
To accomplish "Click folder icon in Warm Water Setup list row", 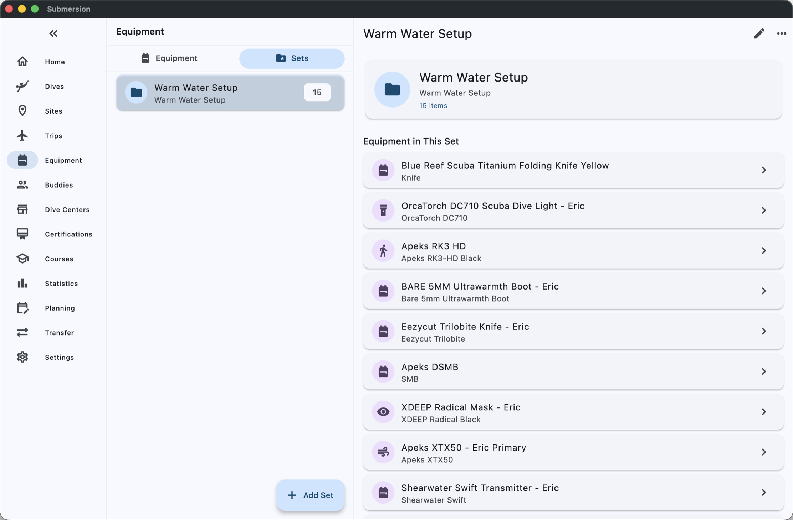I will point(136,93).
